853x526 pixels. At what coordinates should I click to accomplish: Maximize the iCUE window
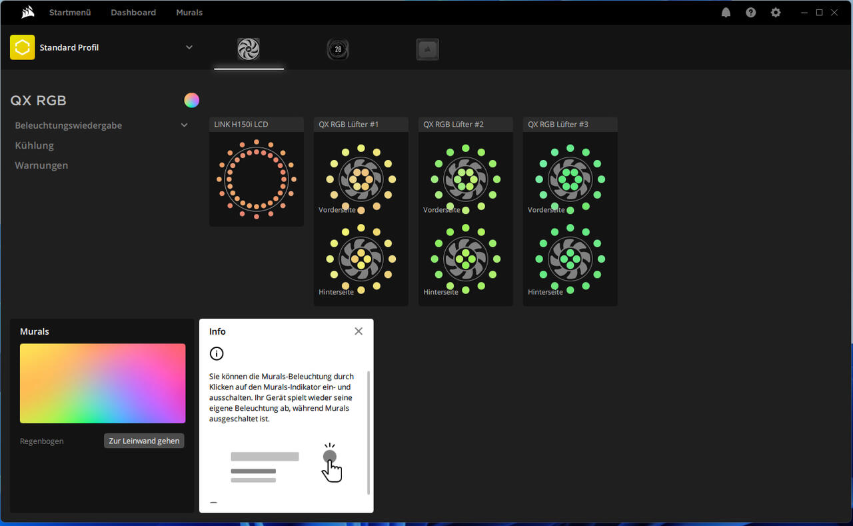tap(820, 13)
